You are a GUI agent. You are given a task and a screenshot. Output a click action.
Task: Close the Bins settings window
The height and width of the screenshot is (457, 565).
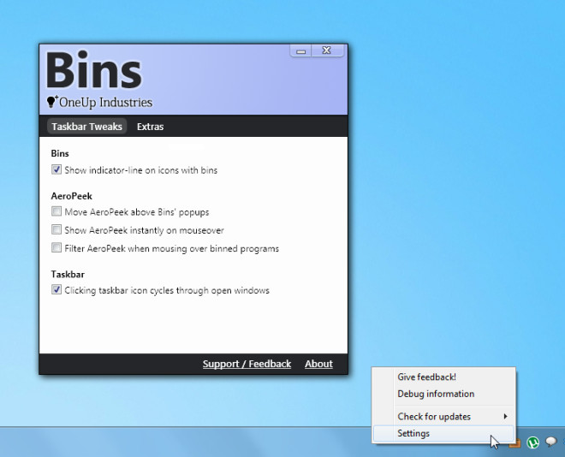click(x=327, y=50)
